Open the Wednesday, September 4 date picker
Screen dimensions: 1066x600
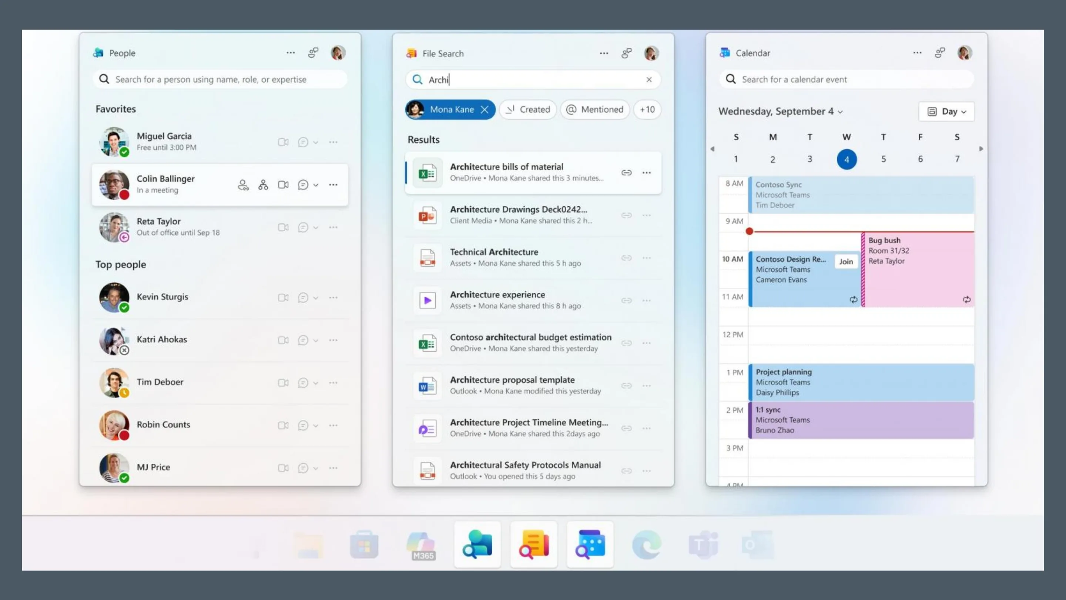pos(781,111)
